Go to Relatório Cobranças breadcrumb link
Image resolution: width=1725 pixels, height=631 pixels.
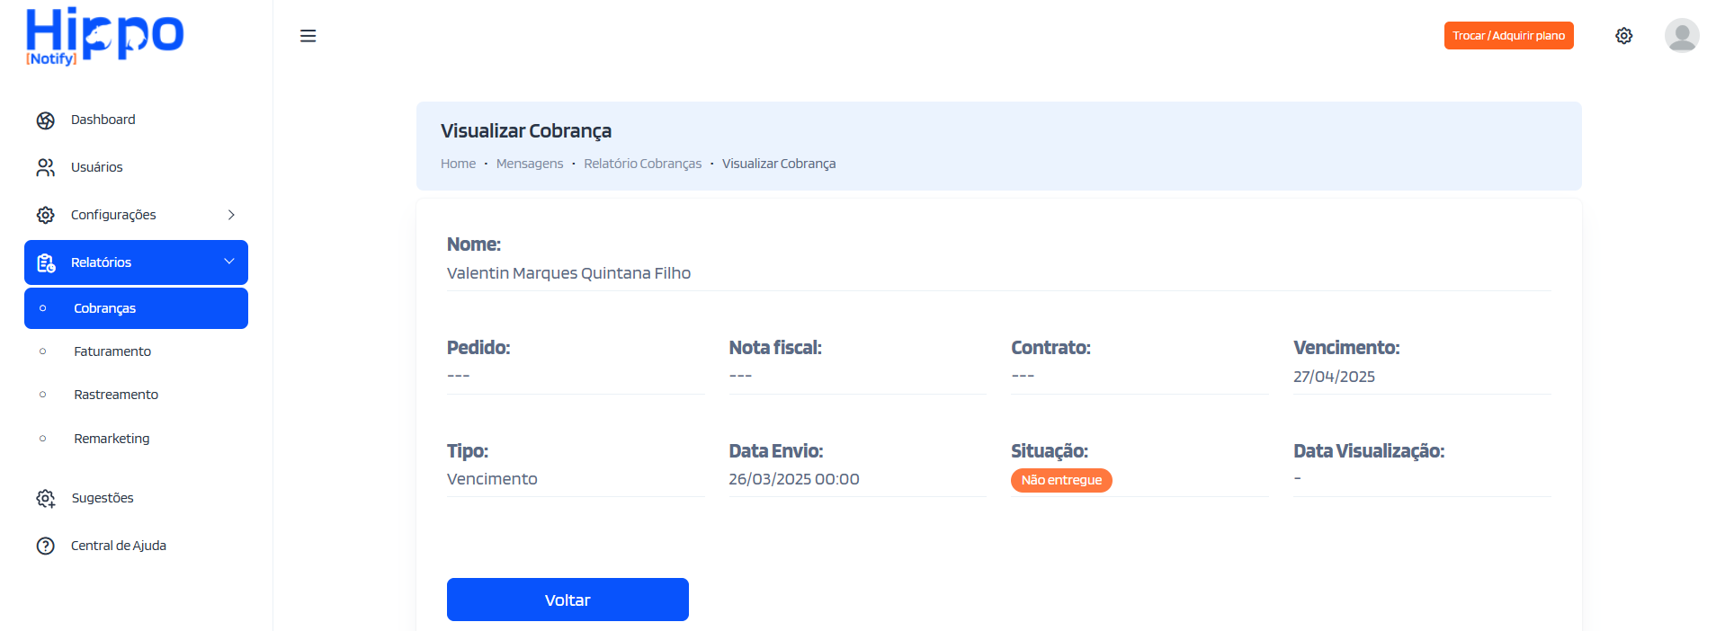(642, 164)
